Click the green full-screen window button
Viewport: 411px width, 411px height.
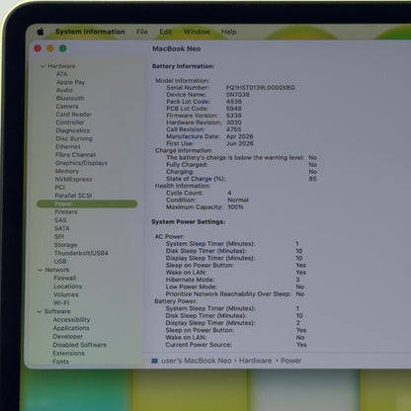tap(62, 48)
